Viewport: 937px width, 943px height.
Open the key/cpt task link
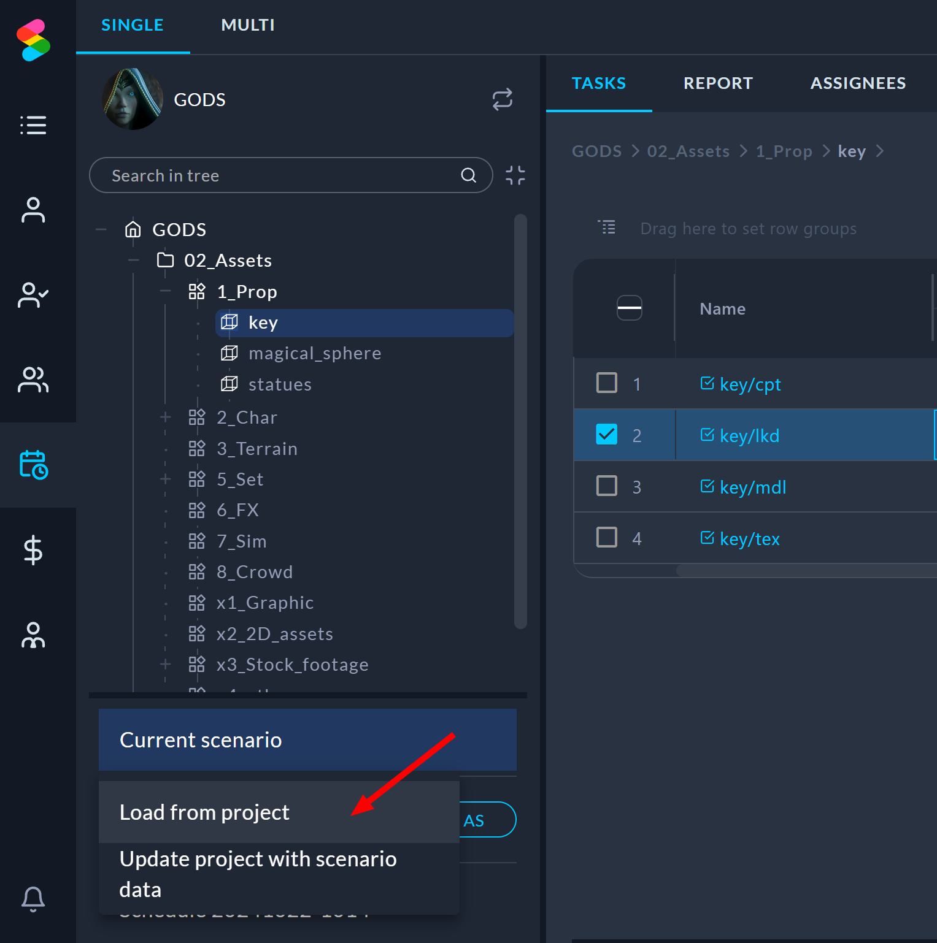(x=750, y=384)
